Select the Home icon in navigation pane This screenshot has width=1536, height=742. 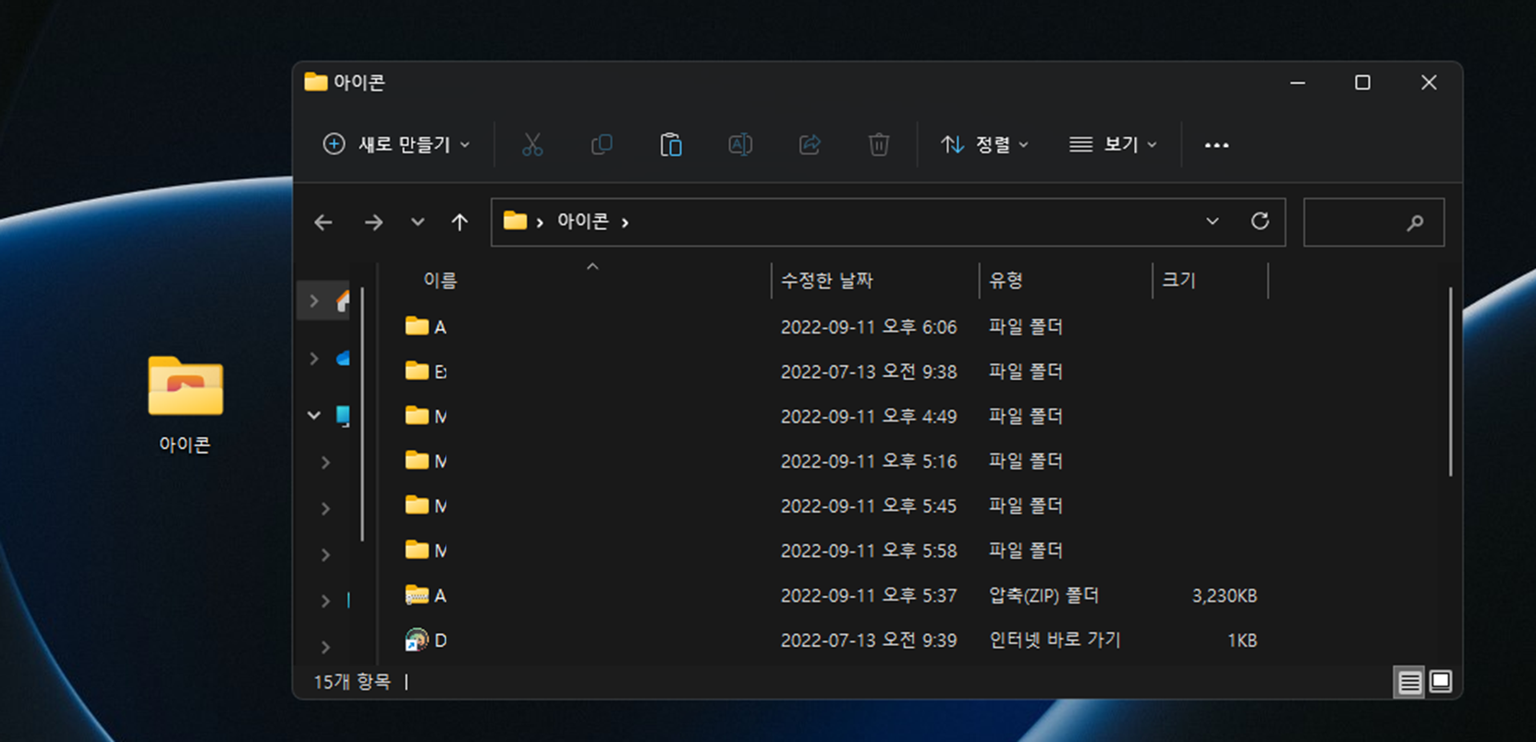tap(343, 301)
